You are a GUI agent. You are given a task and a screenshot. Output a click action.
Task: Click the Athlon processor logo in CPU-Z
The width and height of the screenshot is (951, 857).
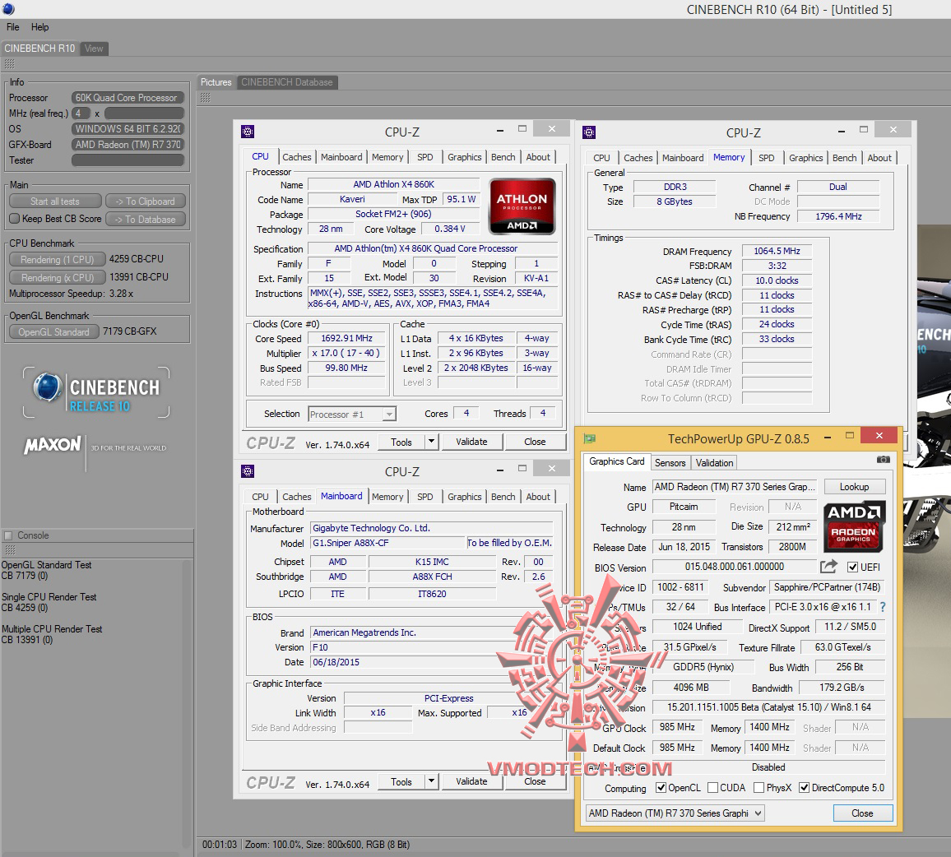(522, 206)
